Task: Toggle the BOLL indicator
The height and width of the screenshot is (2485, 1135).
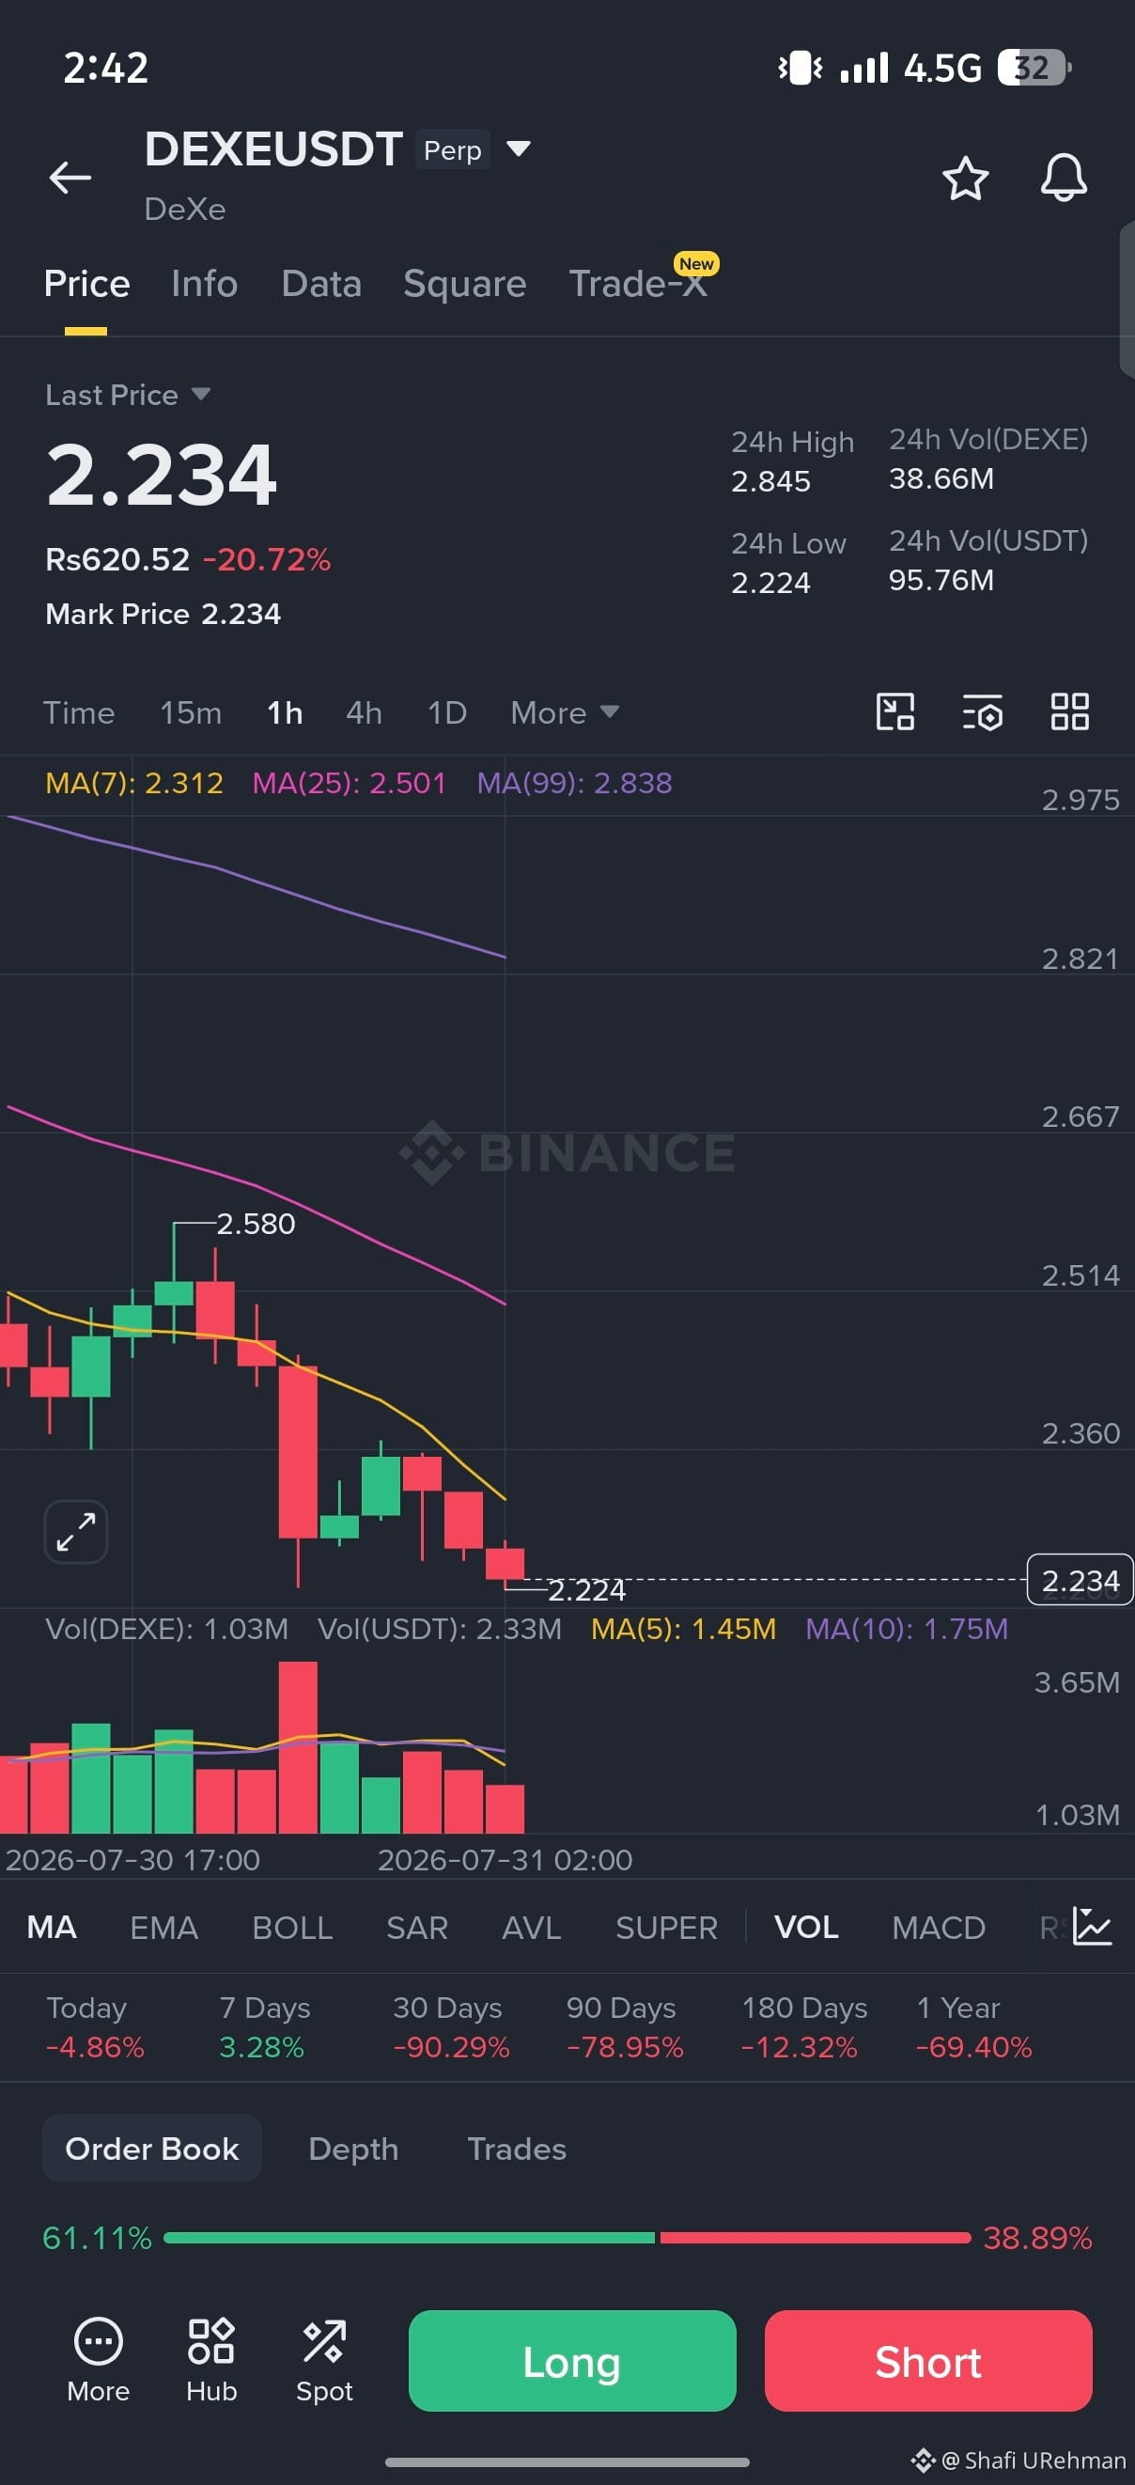Action: (292, 1927)
